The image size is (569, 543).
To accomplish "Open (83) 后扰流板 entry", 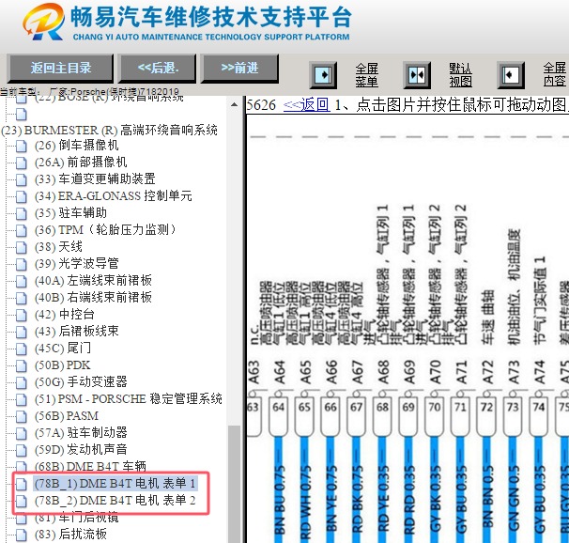I will 70,534.
